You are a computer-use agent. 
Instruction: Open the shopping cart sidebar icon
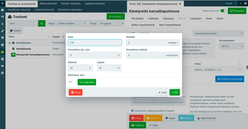point(2,38)
